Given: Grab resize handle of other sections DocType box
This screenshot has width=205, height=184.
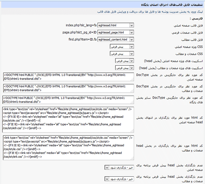Looking at the screenshot, I should (x=133, y=103).
